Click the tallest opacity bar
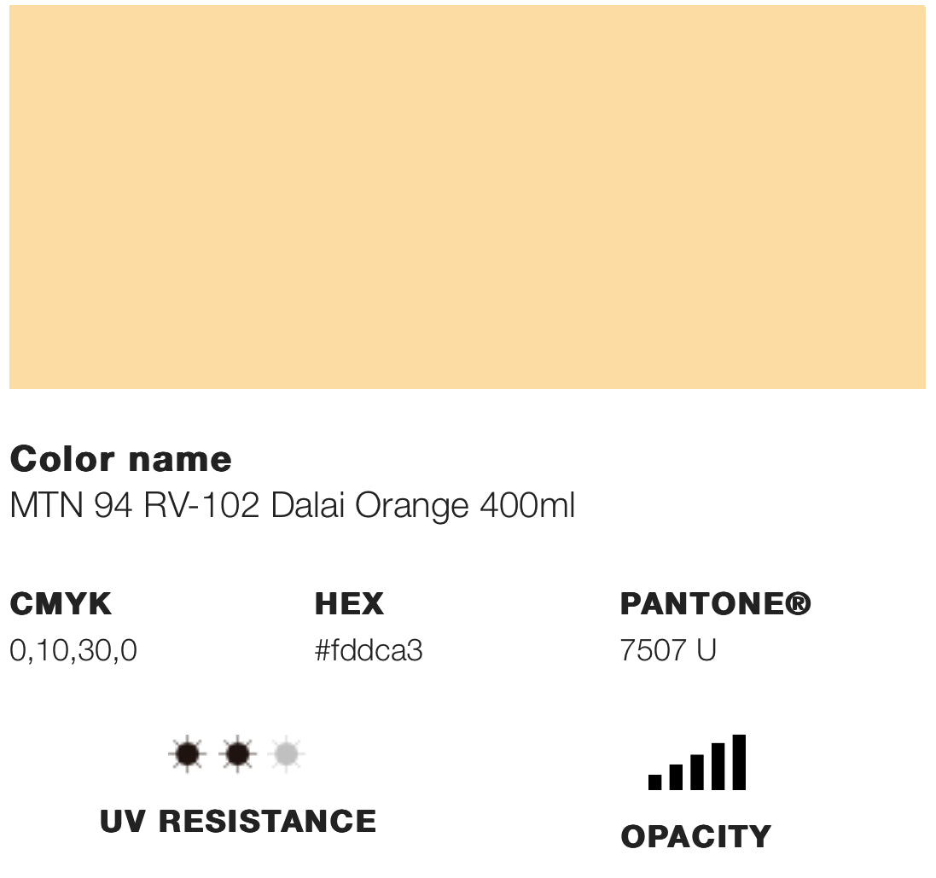936x878 pixels. pos(739,762)
